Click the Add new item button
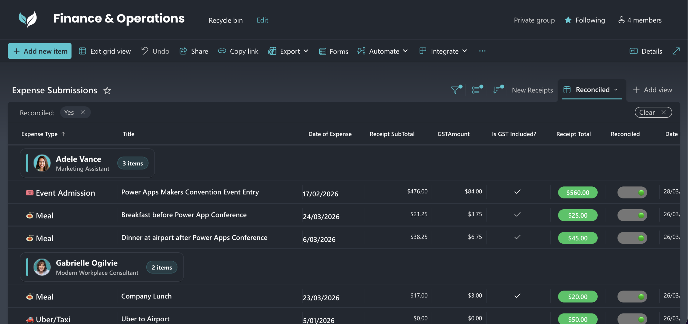Screen dimensions: 688x324 [40, 51]
